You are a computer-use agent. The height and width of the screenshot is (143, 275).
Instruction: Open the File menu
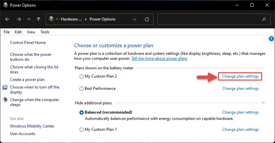tap(7, 32)
